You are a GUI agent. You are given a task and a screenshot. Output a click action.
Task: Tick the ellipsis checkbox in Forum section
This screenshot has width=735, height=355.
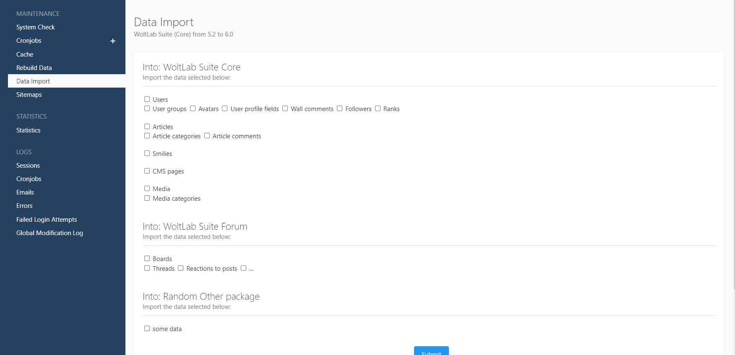click(x=243, y=268)
